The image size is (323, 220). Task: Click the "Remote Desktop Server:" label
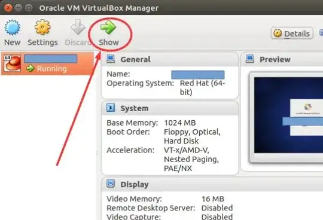click(151, 208)
